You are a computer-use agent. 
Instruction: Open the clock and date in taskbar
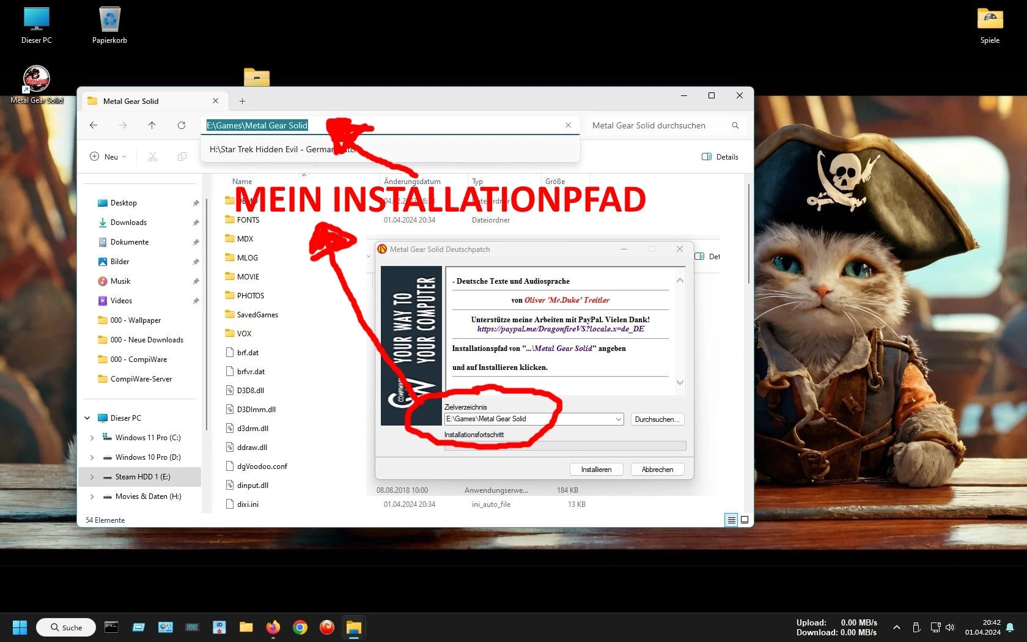983,627
